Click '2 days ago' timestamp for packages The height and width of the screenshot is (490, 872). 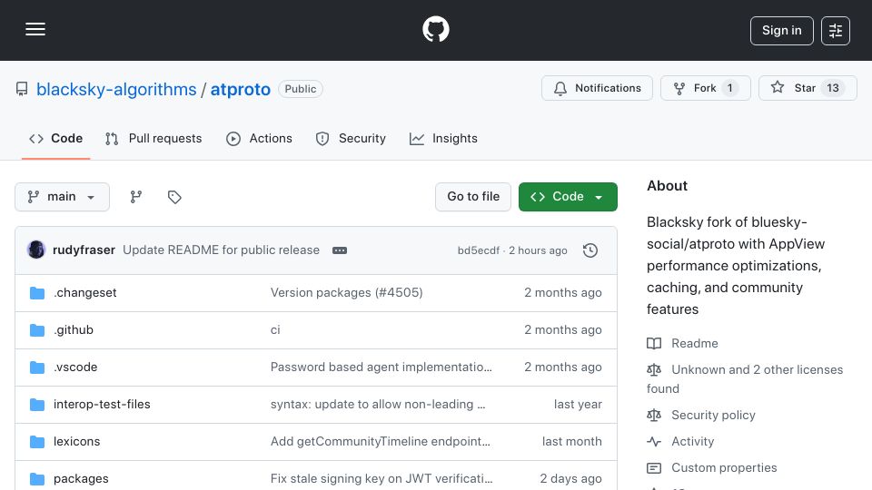(570, 479)
